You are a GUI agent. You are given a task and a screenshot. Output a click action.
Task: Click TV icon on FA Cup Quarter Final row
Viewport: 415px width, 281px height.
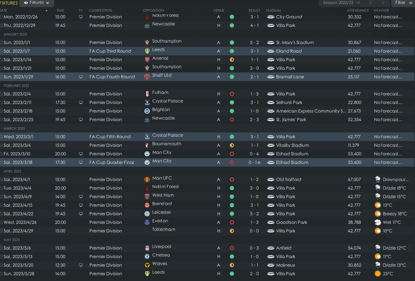[x=81, y=162]
